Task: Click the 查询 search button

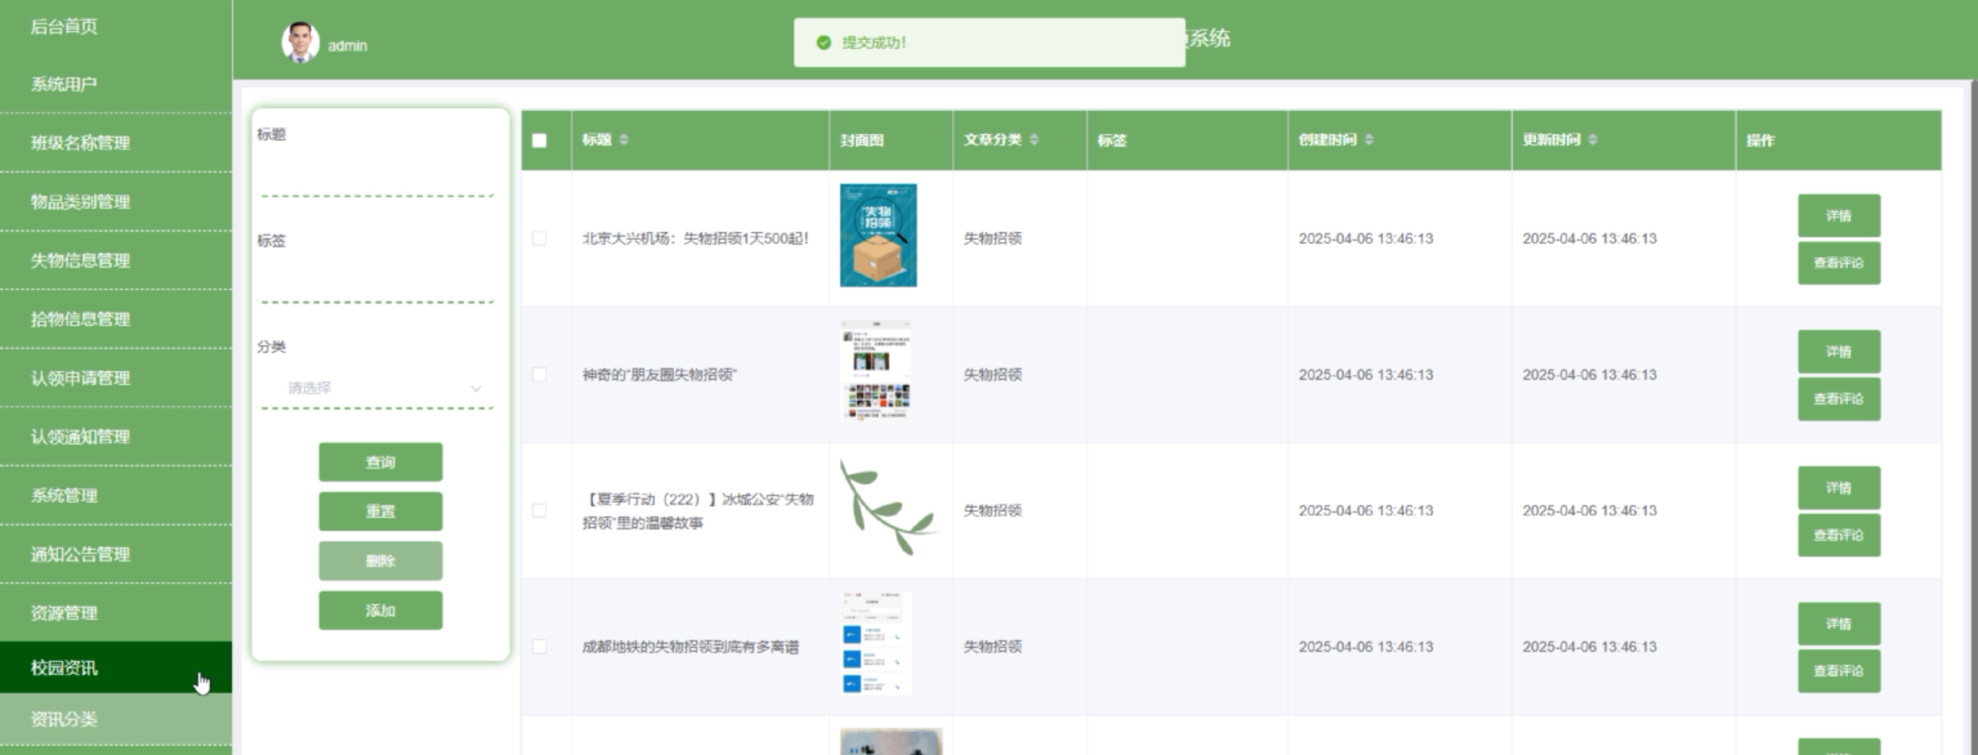Action: 380,462
